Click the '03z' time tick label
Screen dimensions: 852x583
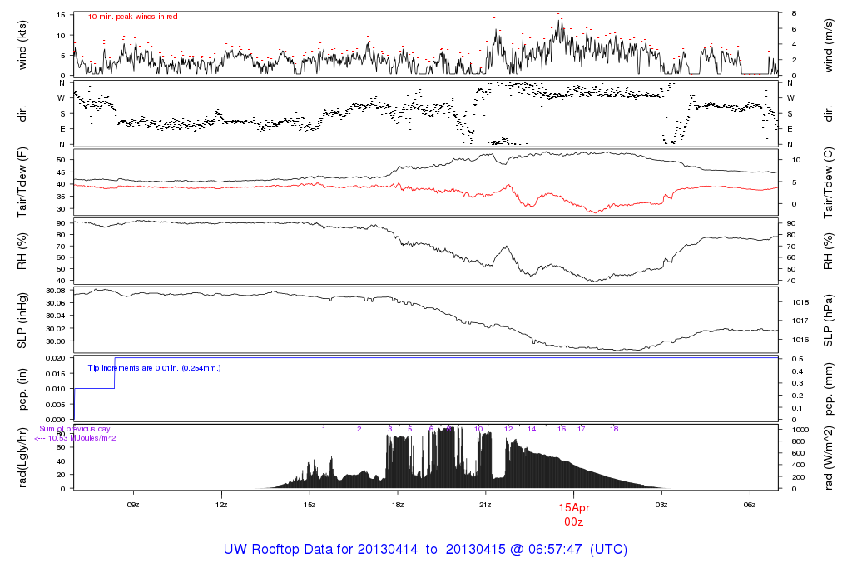[x=661, y=506]
